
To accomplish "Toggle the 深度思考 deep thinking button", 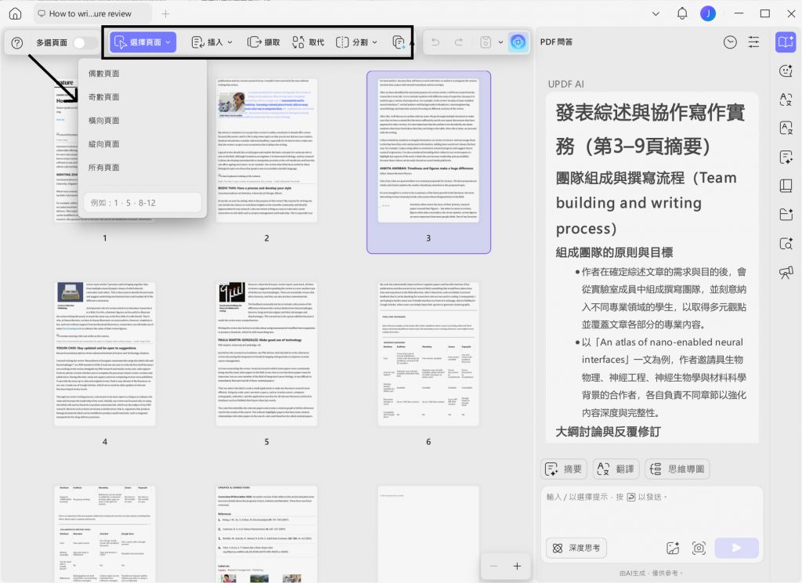I will [x=576, y=549].
